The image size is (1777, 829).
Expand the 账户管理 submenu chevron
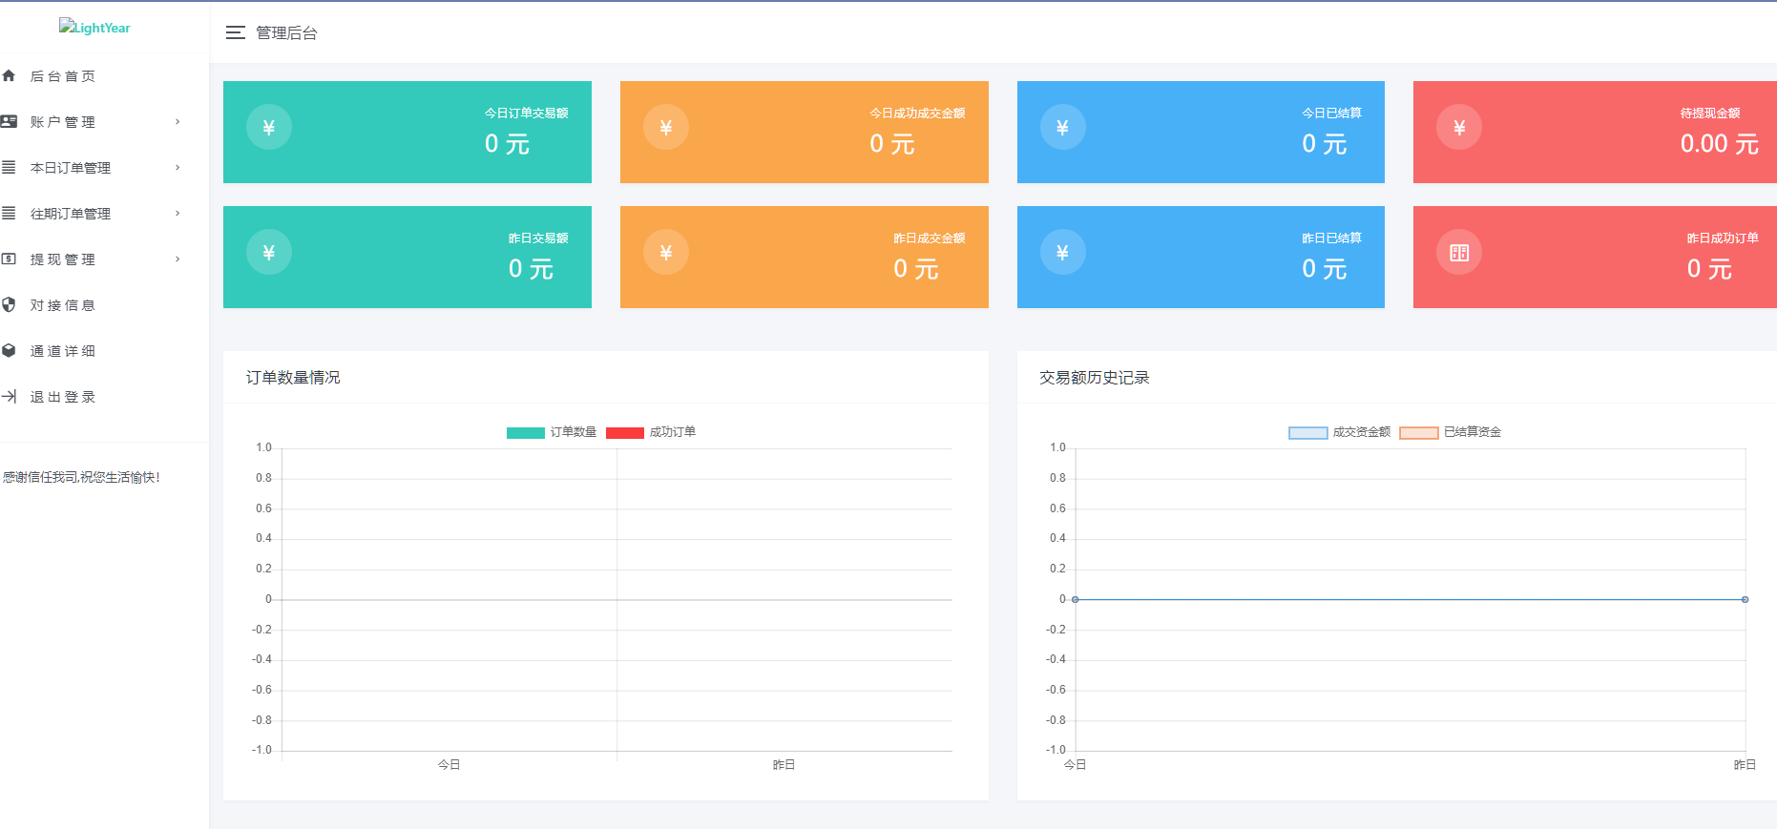point(178,122)
